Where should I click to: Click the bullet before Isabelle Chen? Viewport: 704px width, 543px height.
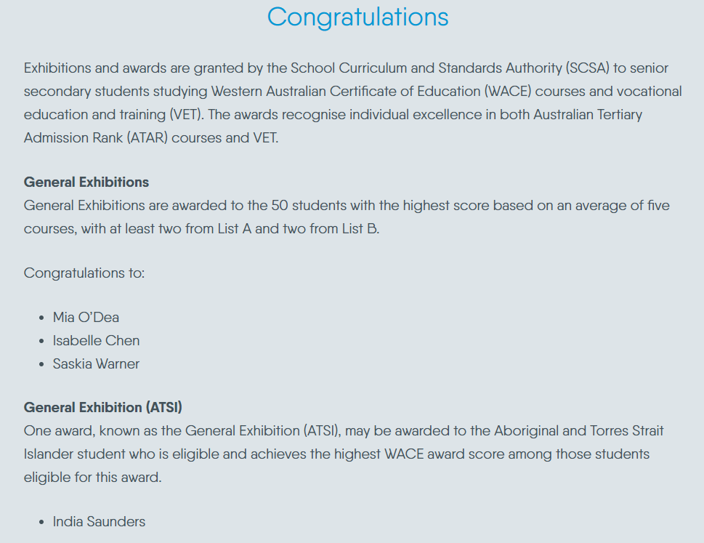(x=41, y=342)
